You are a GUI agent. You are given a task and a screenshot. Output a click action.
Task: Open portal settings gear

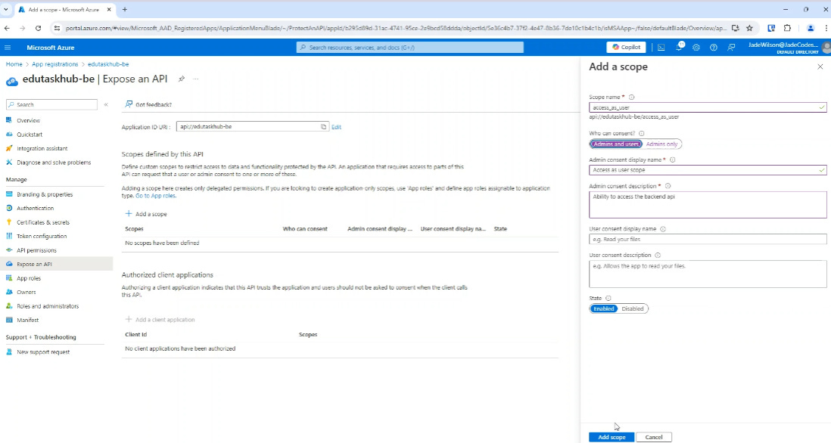696,48
